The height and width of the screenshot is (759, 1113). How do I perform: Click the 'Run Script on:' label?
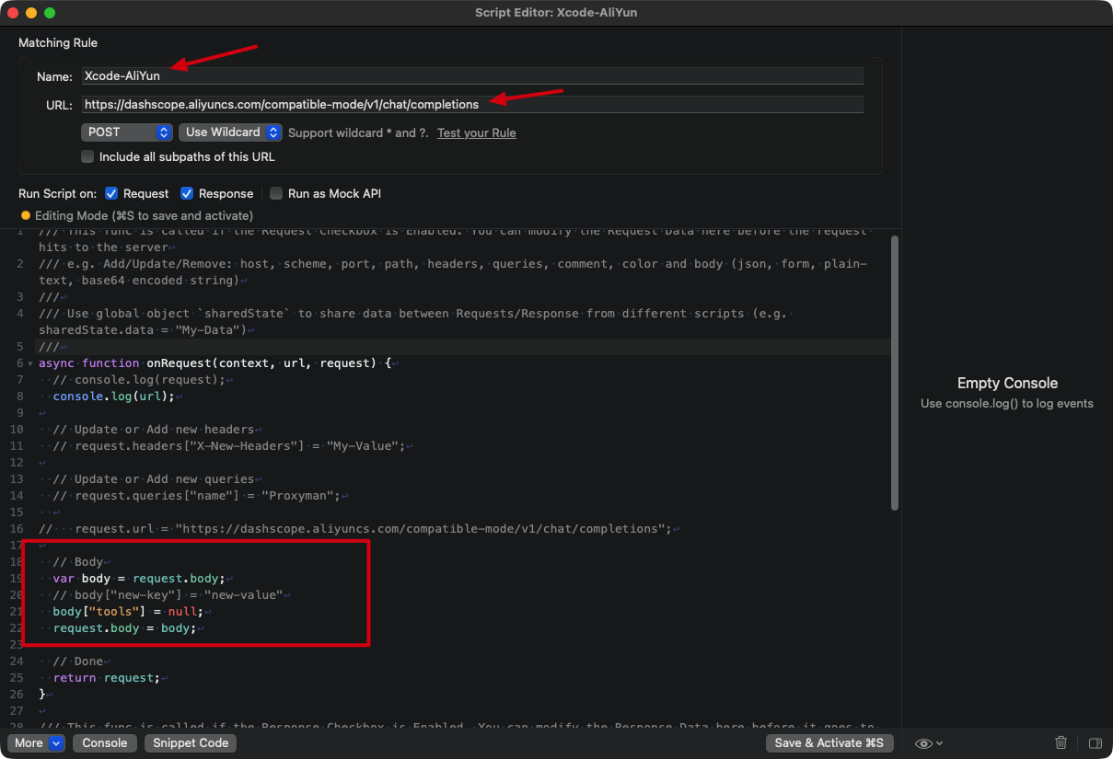click(57, 193)
